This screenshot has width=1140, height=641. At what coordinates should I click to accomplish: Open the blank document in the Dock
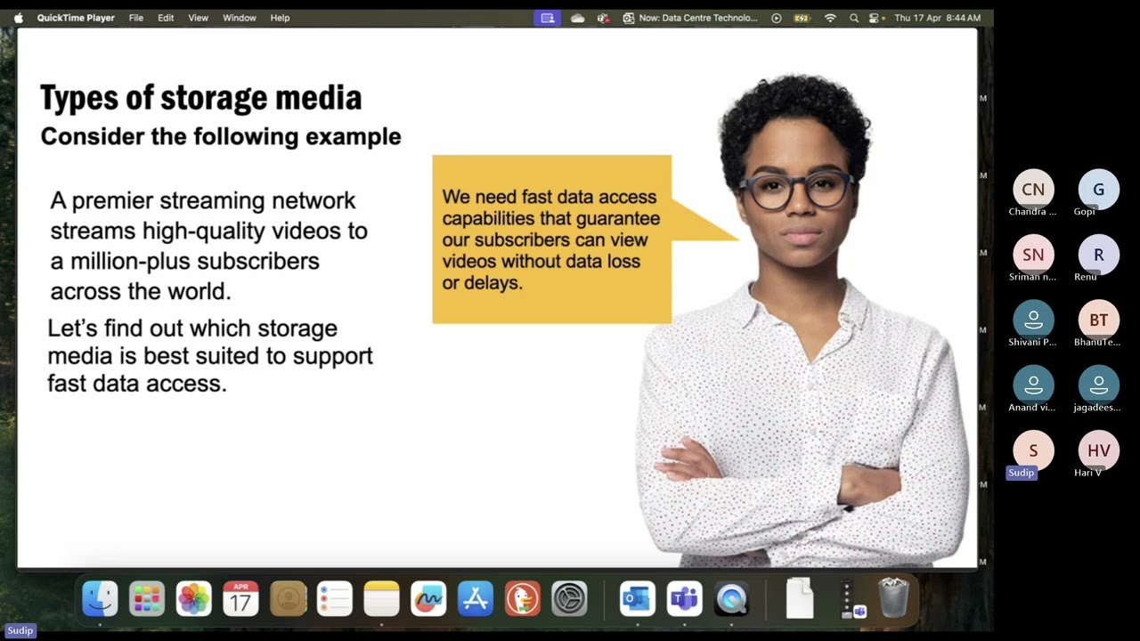click(x=800, y=598)
